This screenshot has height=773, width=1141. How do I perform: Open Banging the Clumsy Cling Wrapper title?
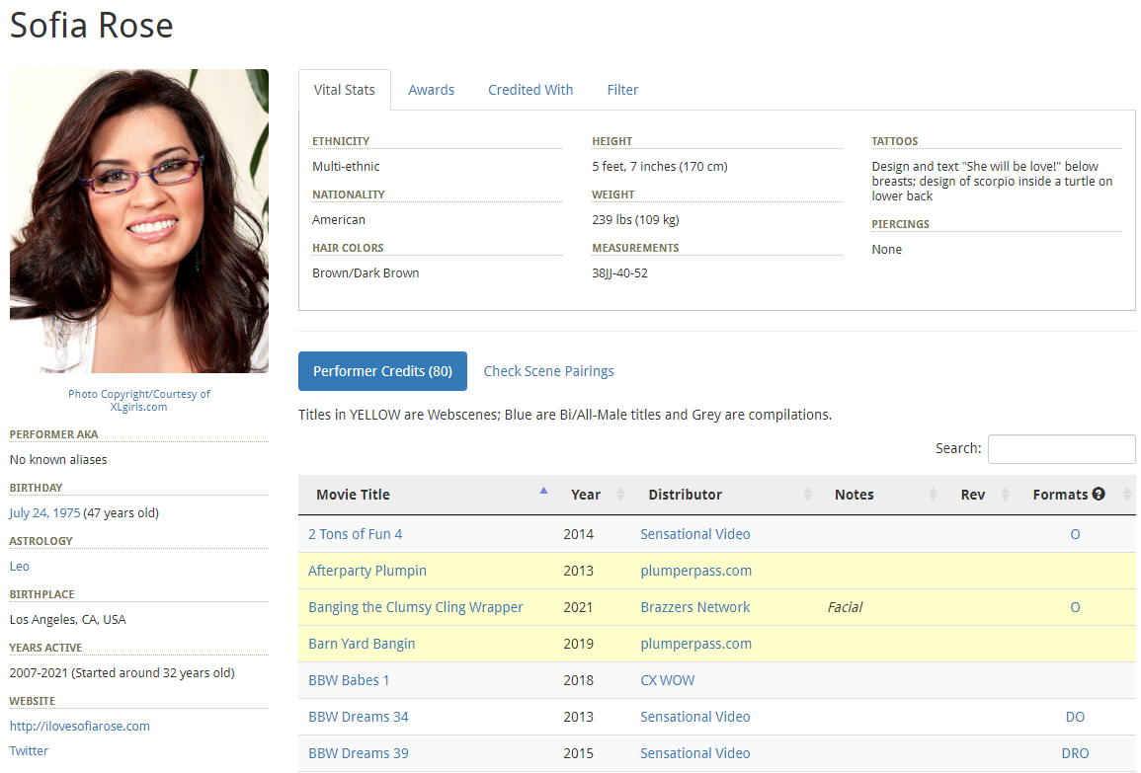pos(416,606)
